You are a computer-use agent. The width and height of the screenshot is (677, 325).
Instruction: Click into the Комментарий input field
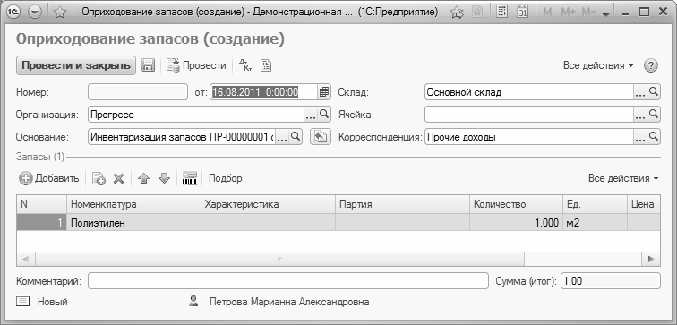click(288, 281)
